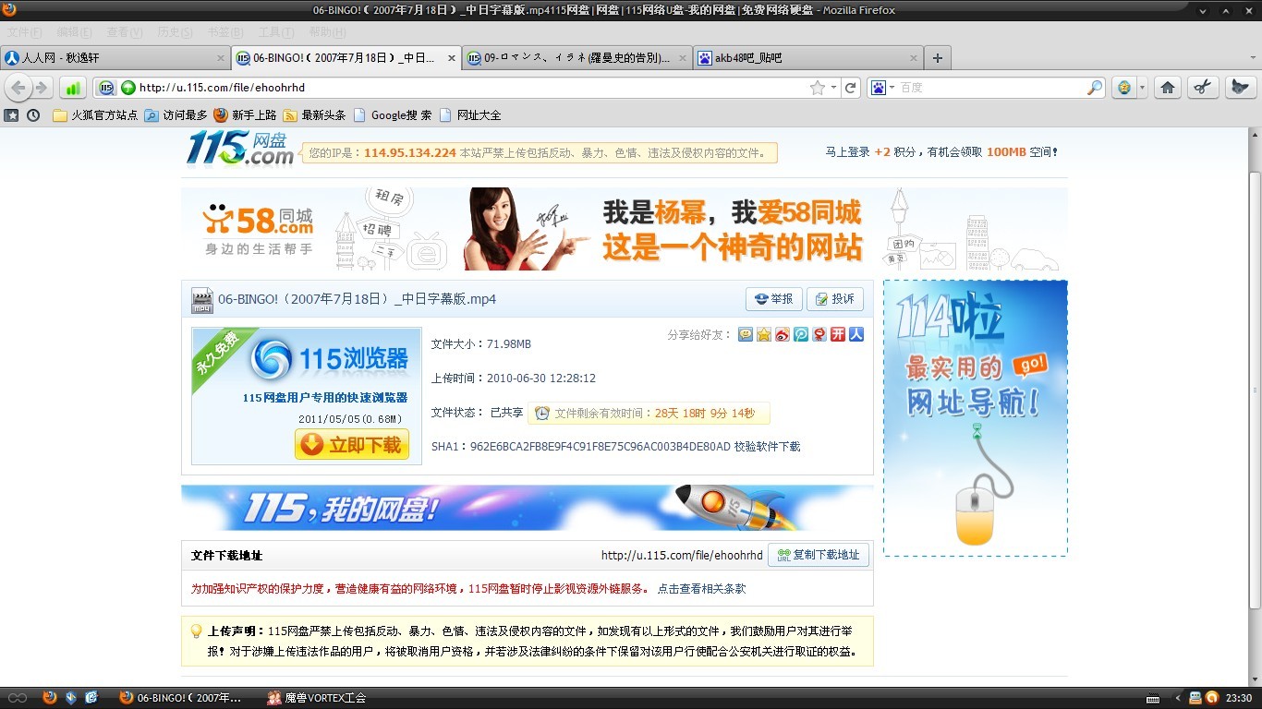Click the site identity 115 favicon in the address bar
1262x709 pixels.
click(x=106, y=88)
